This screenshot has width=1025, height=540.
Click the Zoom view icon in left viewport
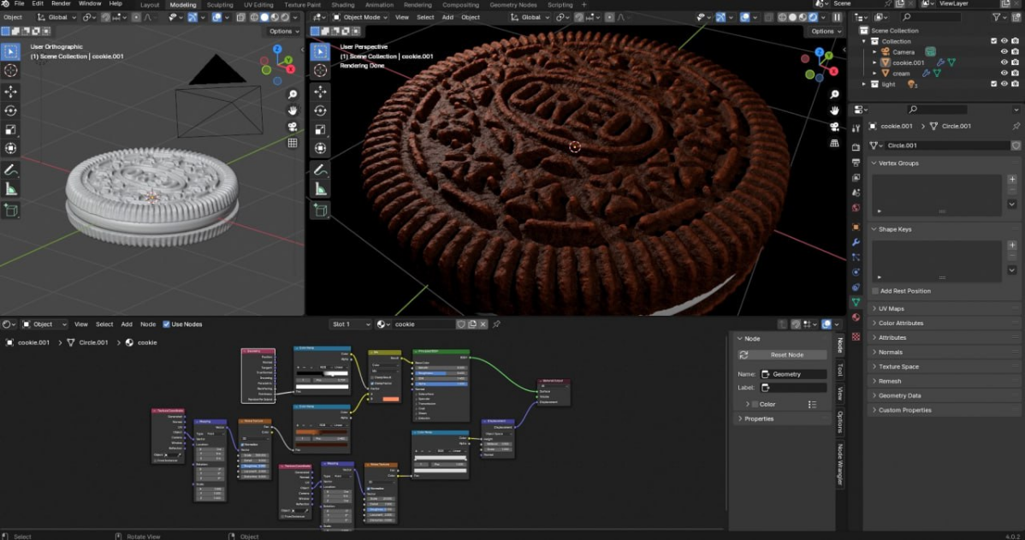point(293,95)
